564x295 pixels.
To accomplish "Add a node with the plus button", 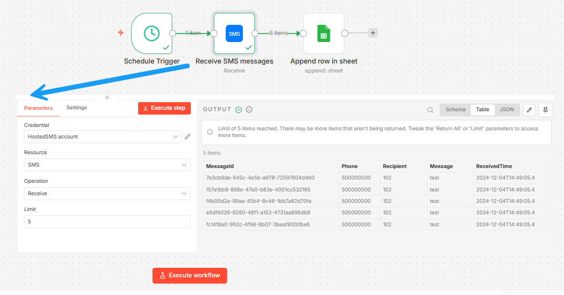I will (x=373, y=33).
